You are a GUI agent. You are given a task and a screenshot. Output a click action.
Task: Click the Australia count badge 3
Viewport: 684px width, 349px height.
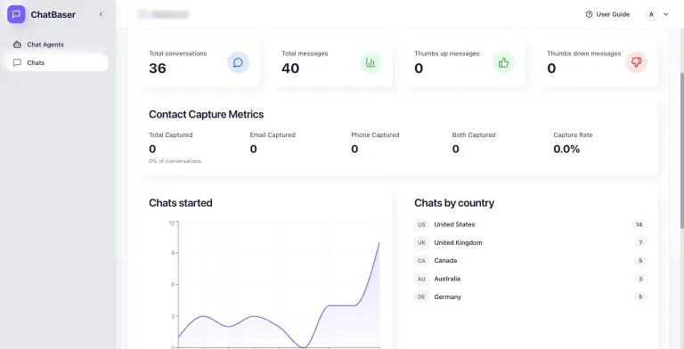(640, 279)
